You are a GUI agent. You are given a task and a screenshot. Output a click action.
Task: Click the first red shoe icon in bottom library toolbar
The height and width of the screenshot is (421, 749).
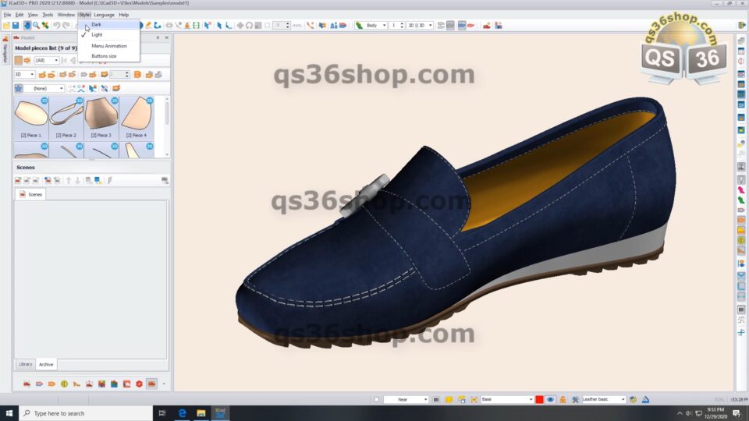27,384
